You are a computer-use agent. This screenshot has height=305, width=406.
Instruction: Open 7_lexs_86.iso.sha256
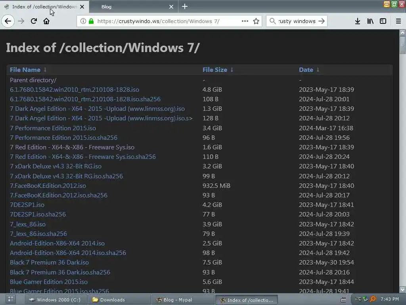point(38,234)
